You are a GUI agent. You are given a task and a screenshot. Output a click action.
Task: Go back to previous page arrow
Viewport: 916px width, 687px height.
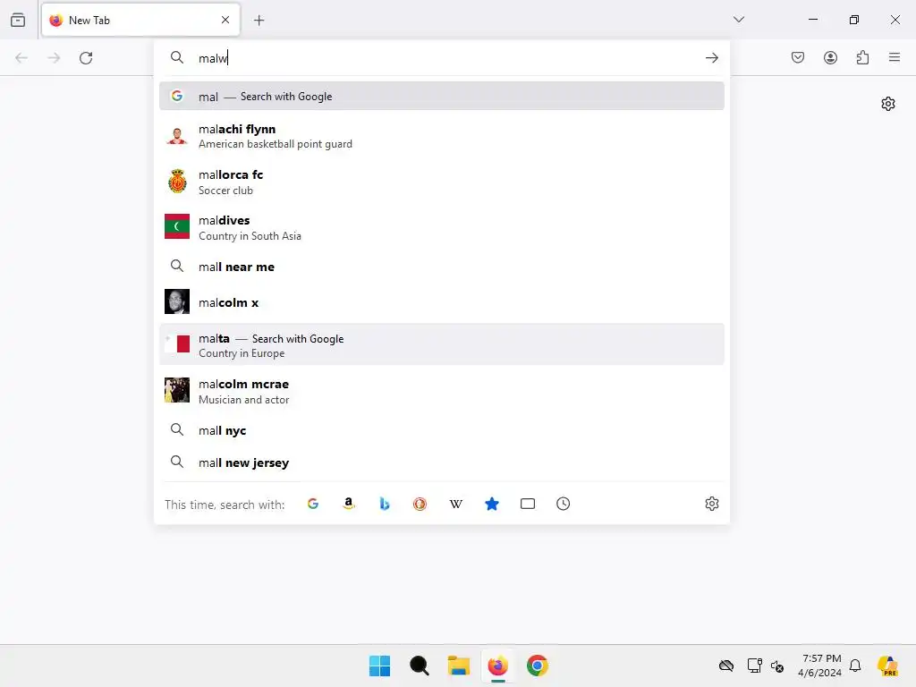tap(21, 58)
